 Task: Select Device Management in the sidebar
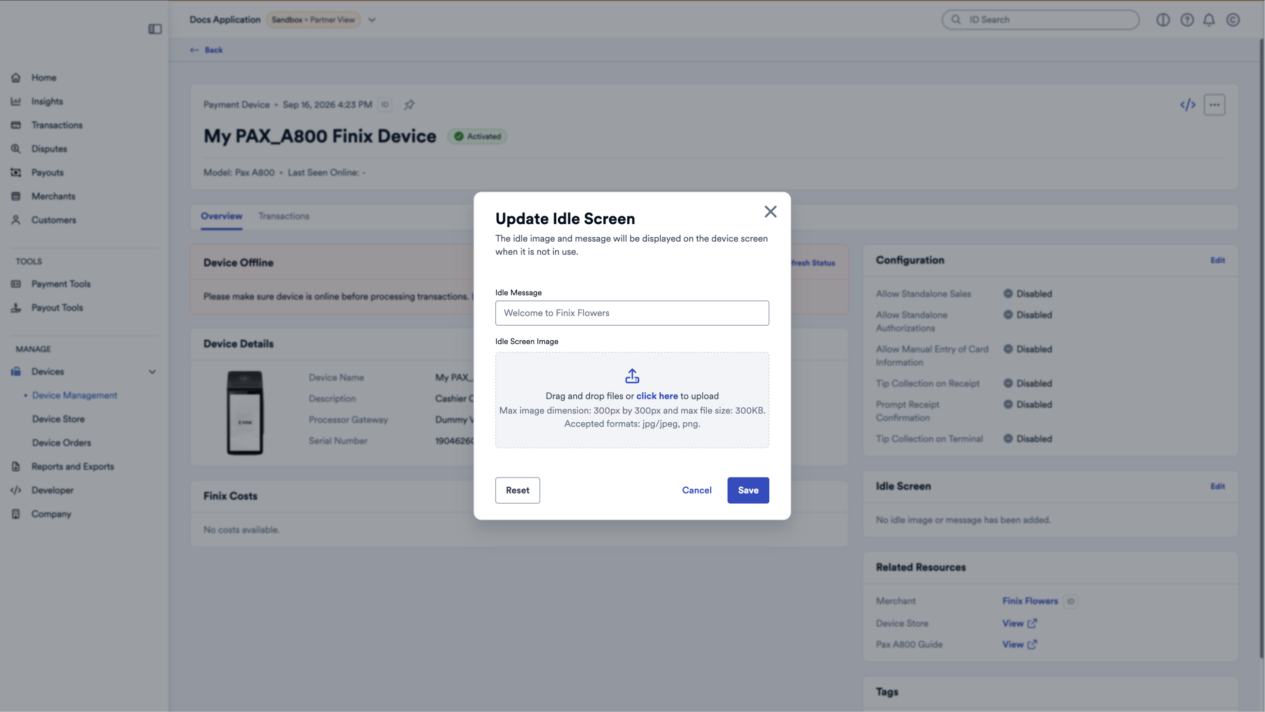coord(75,395)
